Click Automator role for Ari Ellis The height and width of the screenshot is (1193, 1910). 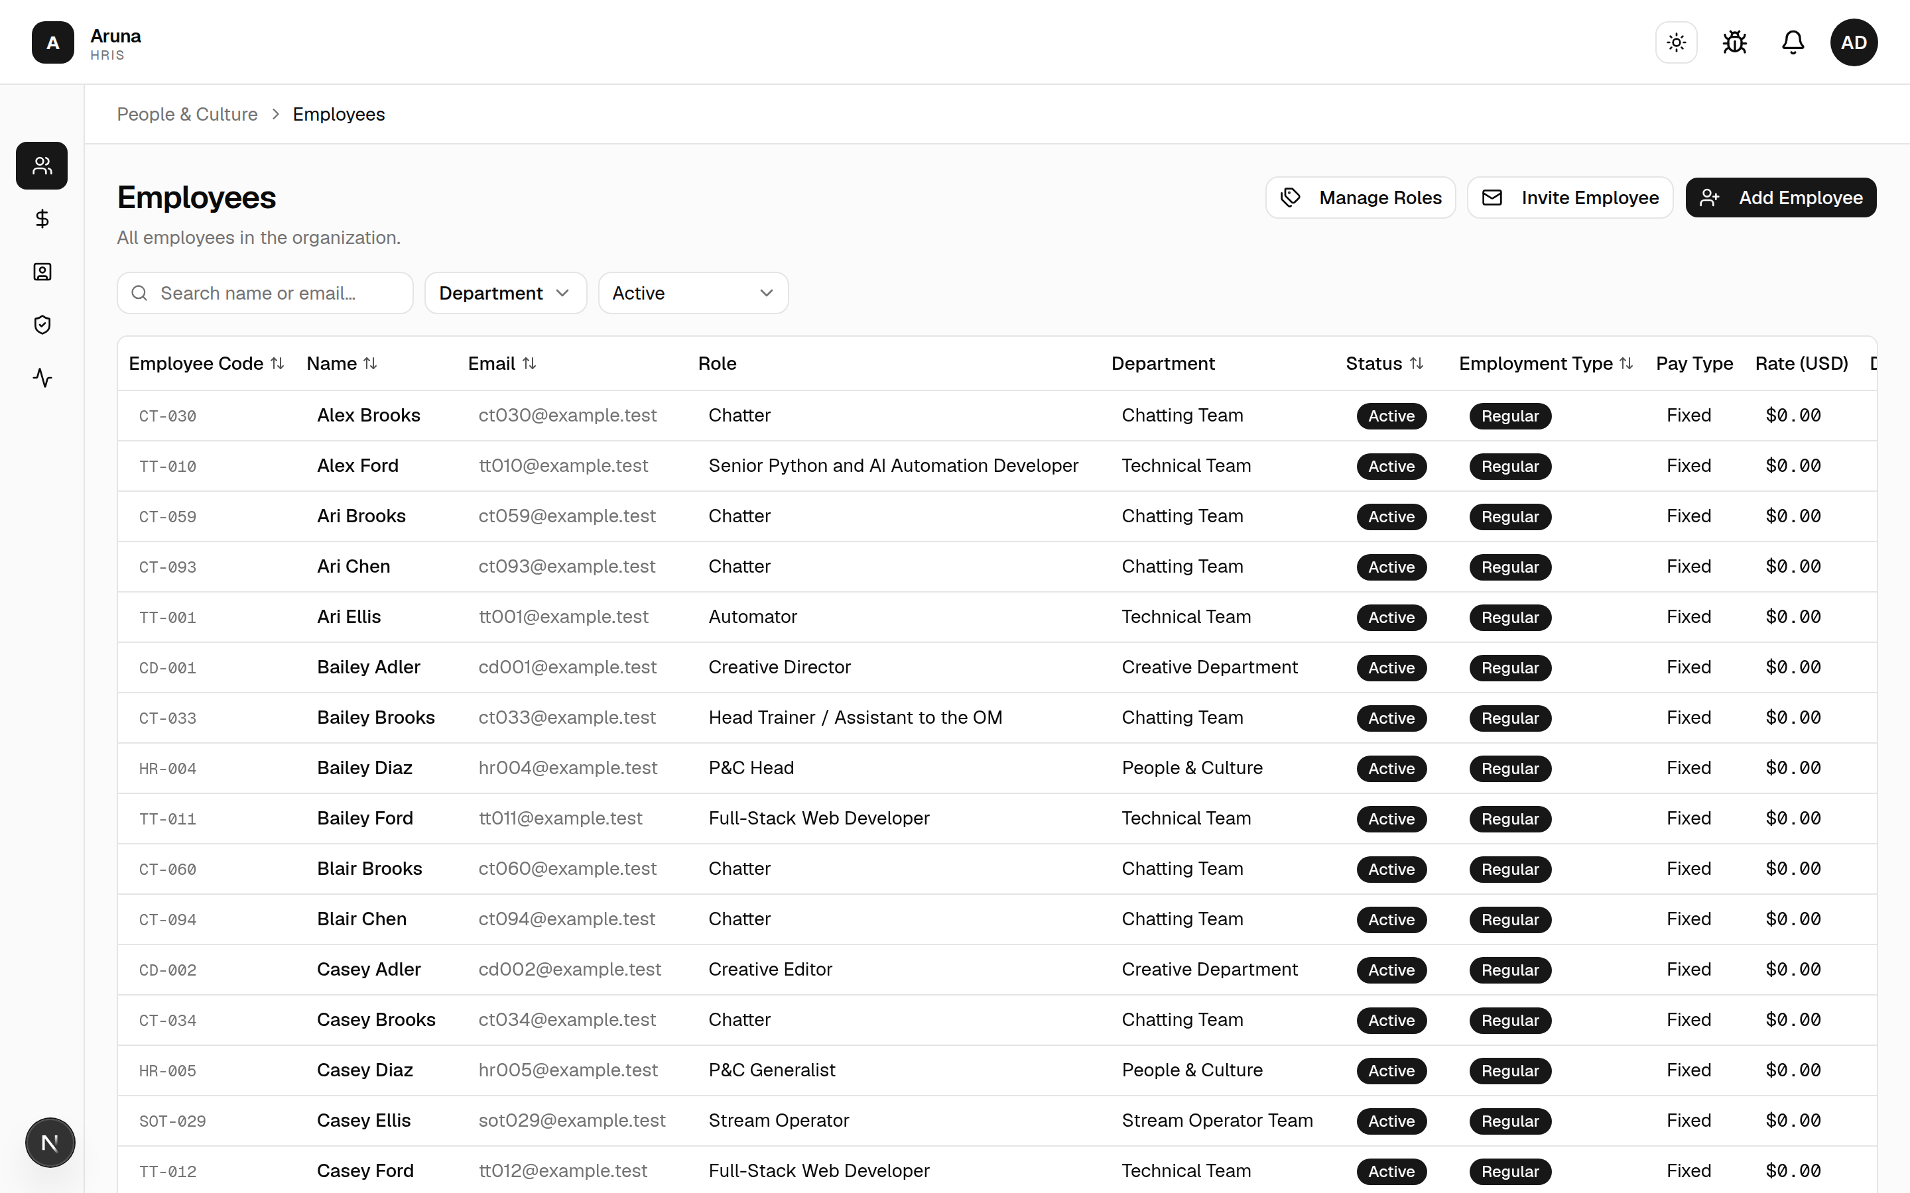click(752, 617)
